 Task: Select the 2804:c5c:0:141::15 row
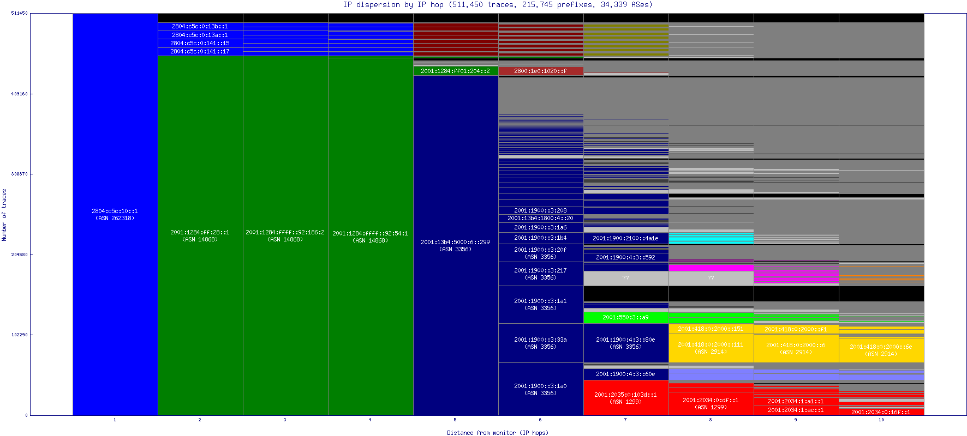pos(200,43)
